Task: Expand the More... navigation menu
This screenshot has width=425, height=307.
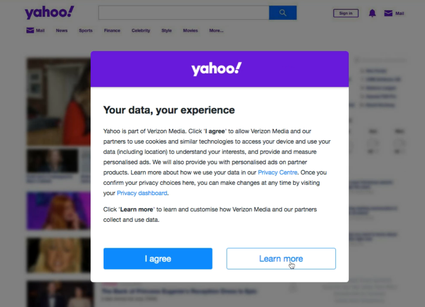Action: coord(216,31)
